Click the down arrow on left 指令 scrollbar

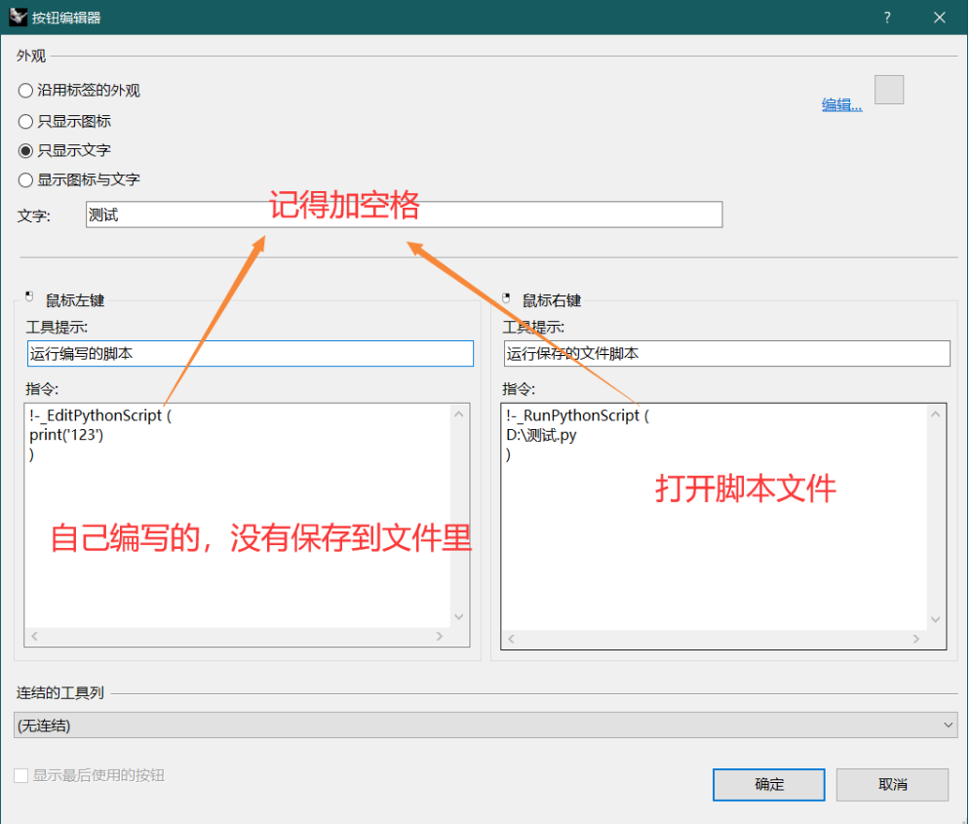tap(458, 617)
